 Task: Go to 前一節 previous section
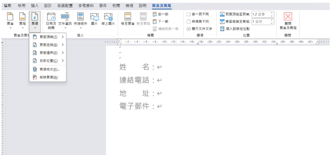click(x=160, y=14)
